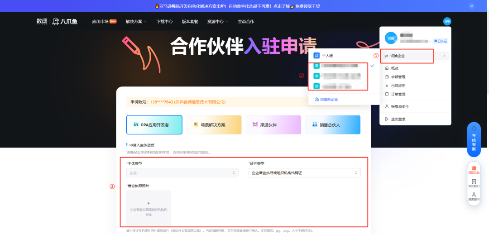Select the 渠道伙伴 card
Viewport: 489px width, 234px height.
click(x=273, y=124)
